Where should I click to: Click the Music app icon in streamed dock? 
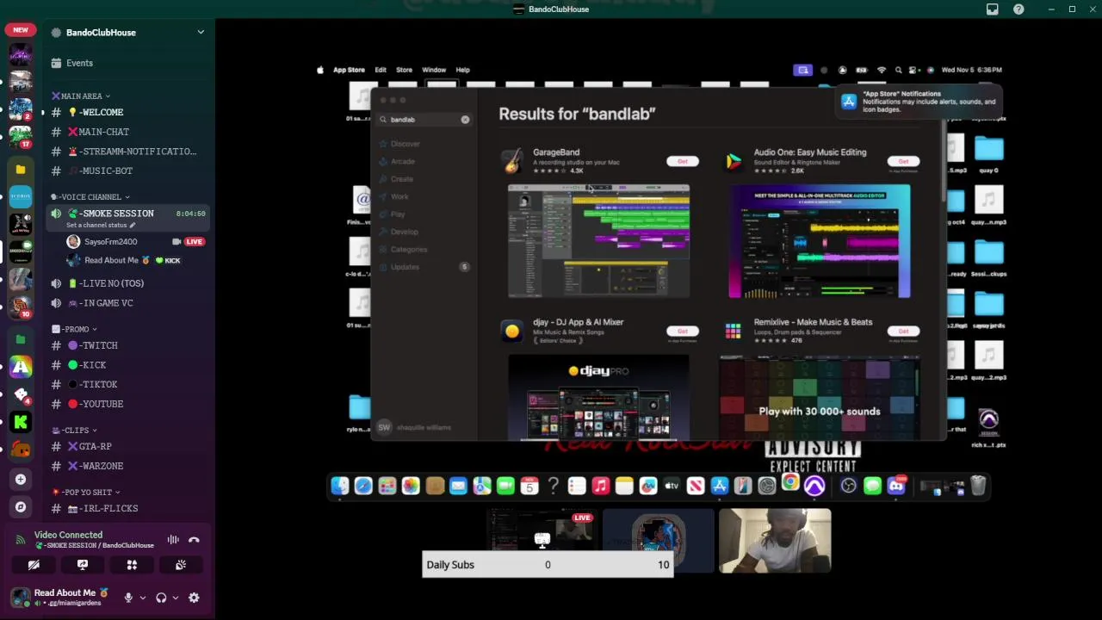(601, 487)
